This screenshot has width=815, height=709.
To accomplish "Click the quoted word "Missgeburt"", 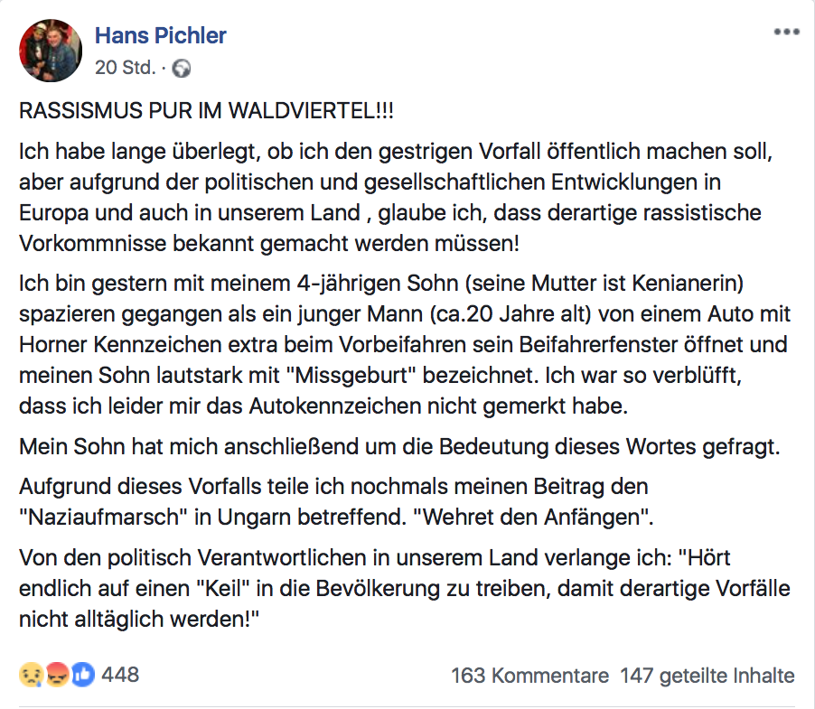I will (351, 376).
